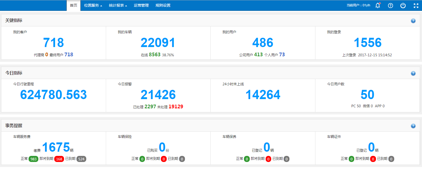Viewport: 422px width, 181px height.
Task: Open 车辆保险 已购买 count 0
Action: [162, 147]
